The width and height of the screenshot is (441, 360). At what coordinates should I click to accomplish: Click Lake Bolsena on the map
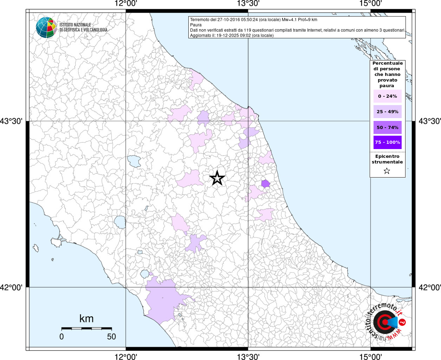(x=120, y=222)
